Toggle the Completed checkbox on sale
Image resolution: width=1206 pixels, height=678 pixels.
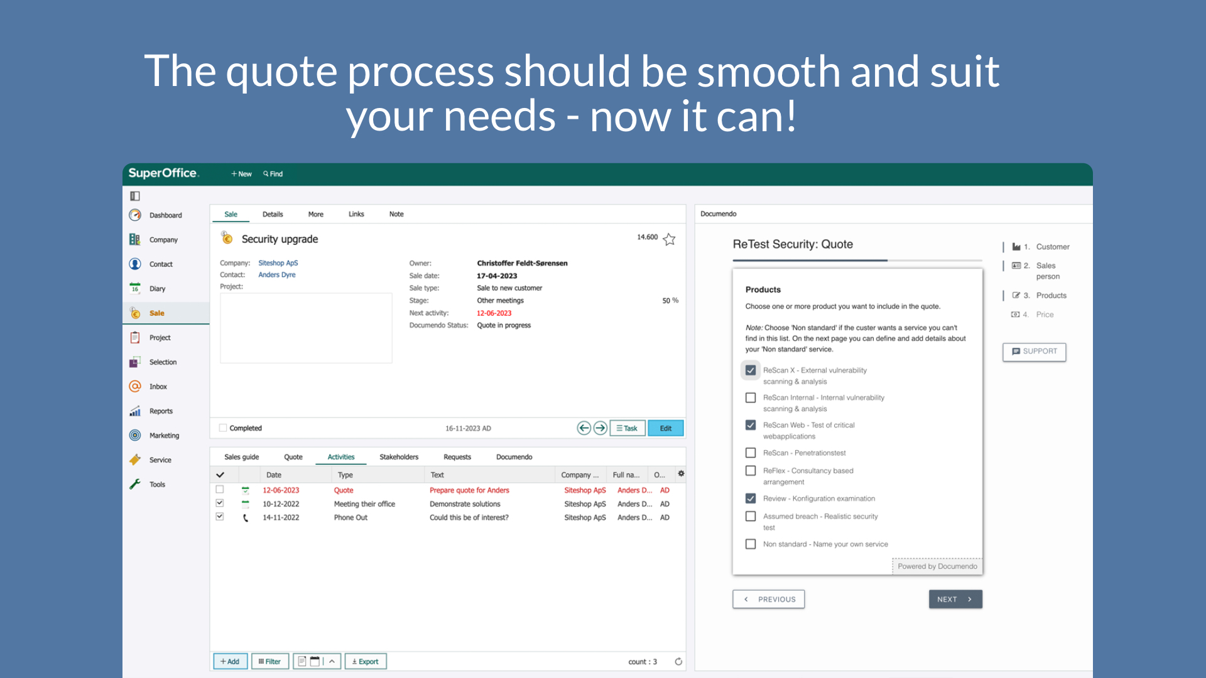223,428
